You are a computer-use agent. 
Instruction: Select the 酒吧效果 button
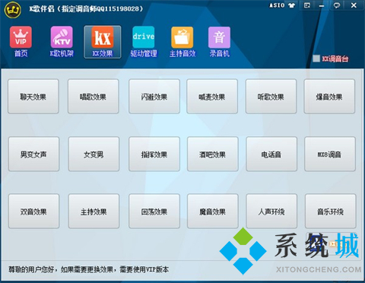[x=213, y=154]
